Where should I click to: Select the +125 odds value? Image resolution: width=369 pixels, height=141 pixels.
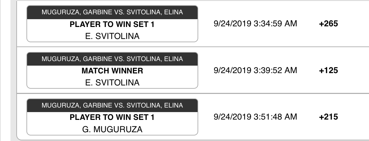click(329, 71)
